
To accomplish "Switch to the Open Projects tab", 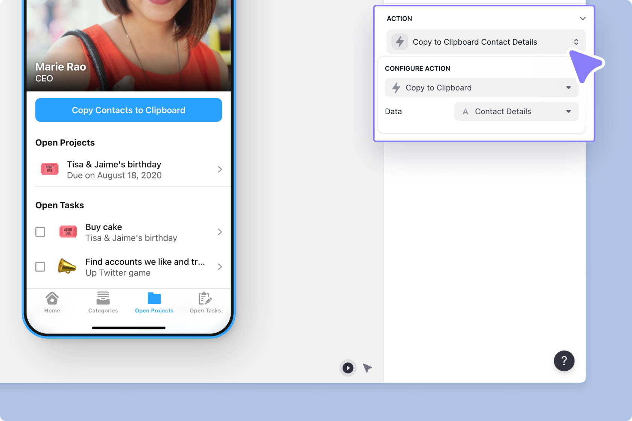I will [154, 303].
